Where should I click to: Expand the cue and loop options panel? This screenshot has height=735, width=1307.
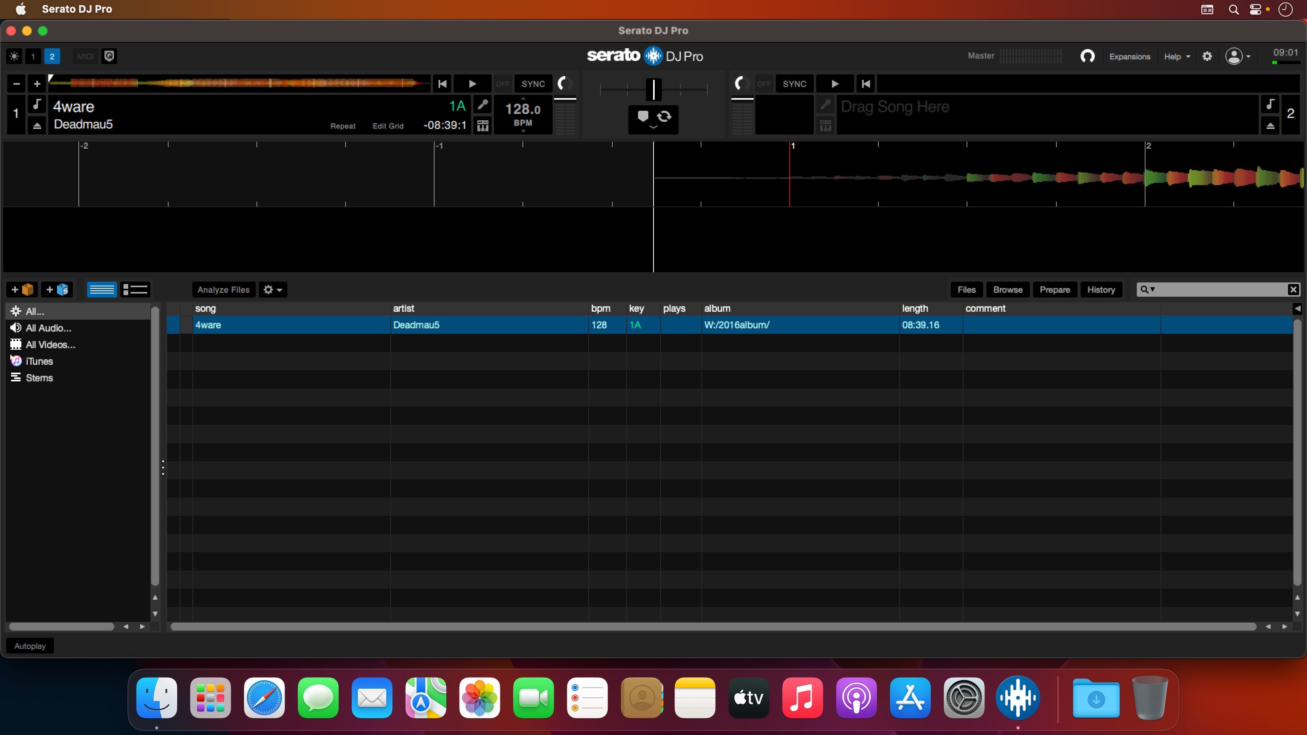(653, 128)
